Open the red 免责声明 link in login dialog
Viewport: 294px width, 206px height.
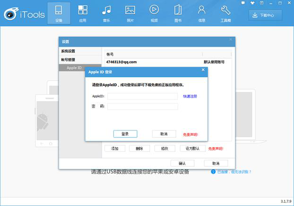click(x=190, y=134)
